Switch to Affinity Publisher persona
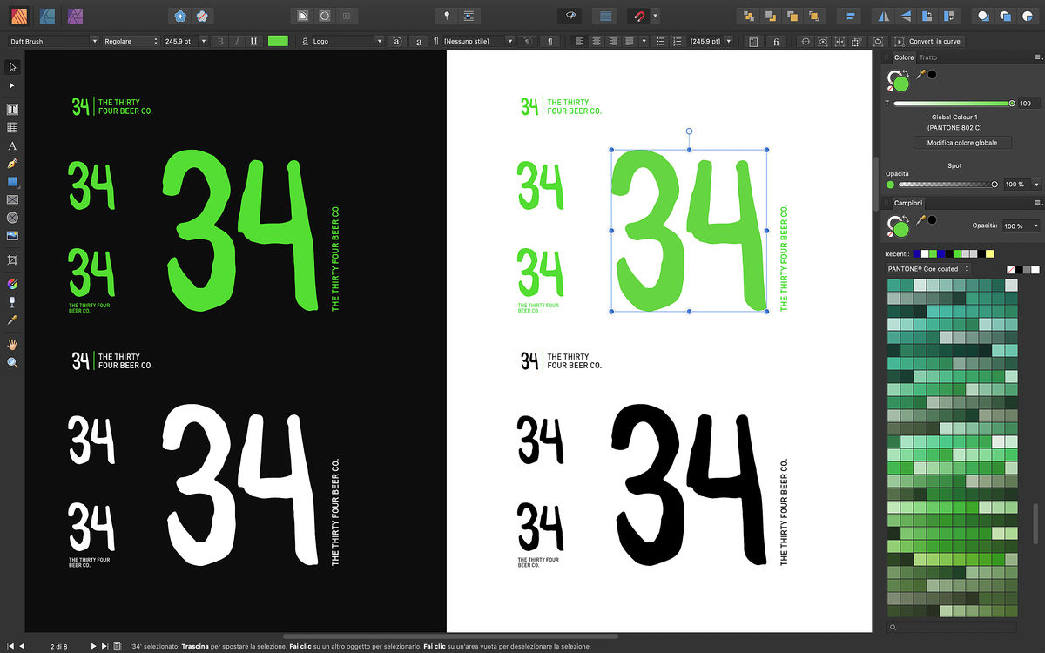 pyautogui.click(x=21, y=16)
